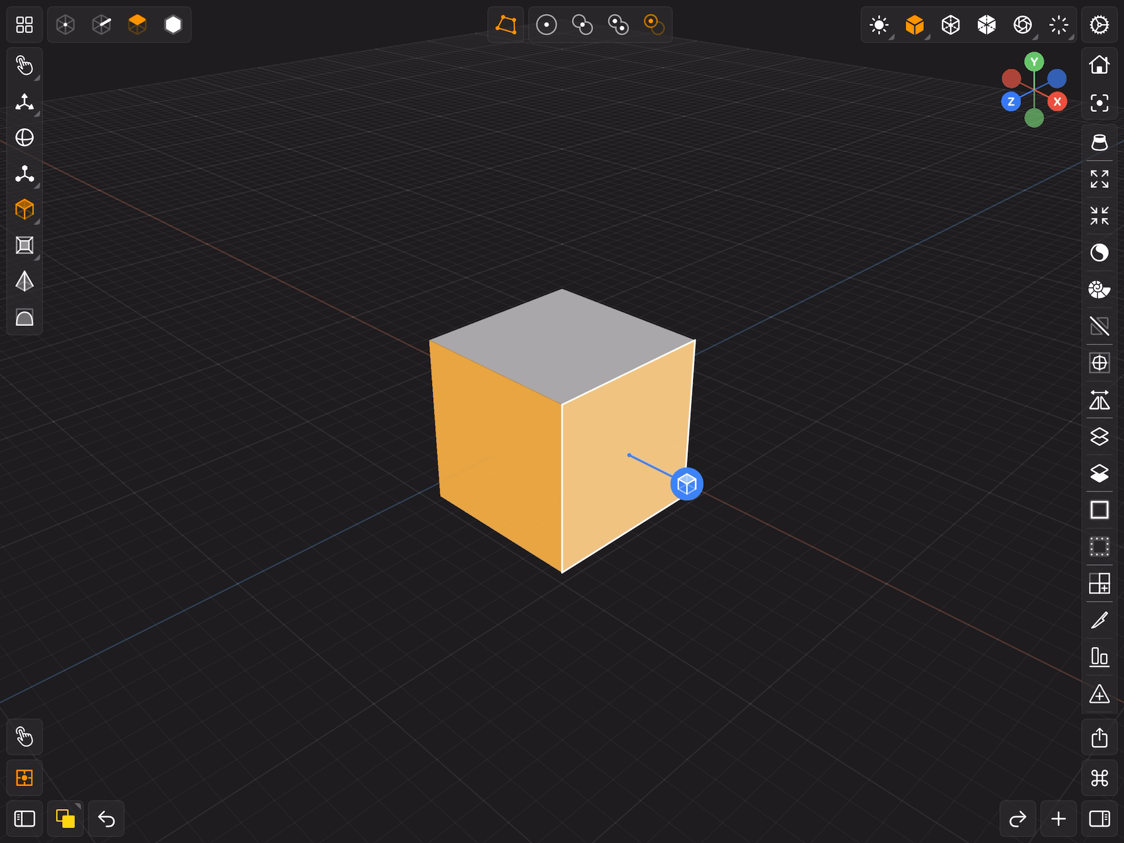Open the four-squares grid menu
Screen dimensions: 1124x843
tap(24, 25)
